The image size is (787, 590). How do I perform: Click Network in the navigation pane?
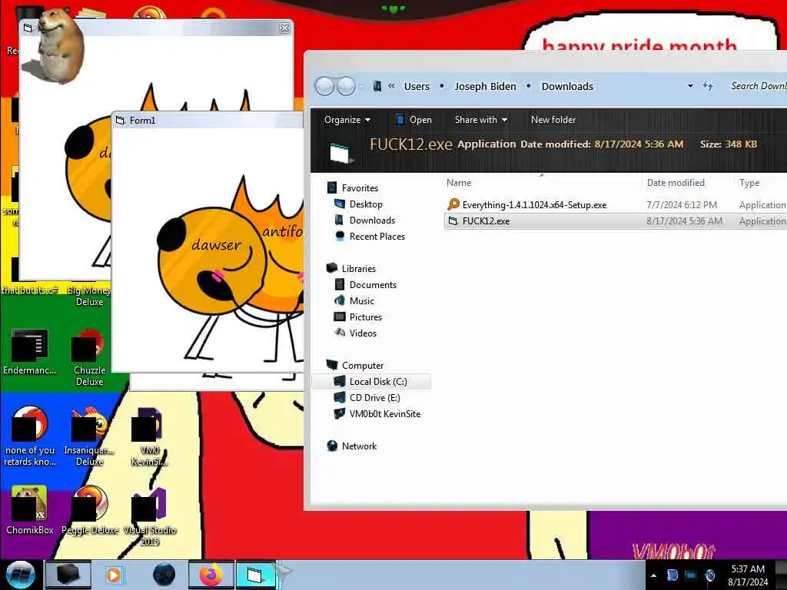tap(359, 446)
